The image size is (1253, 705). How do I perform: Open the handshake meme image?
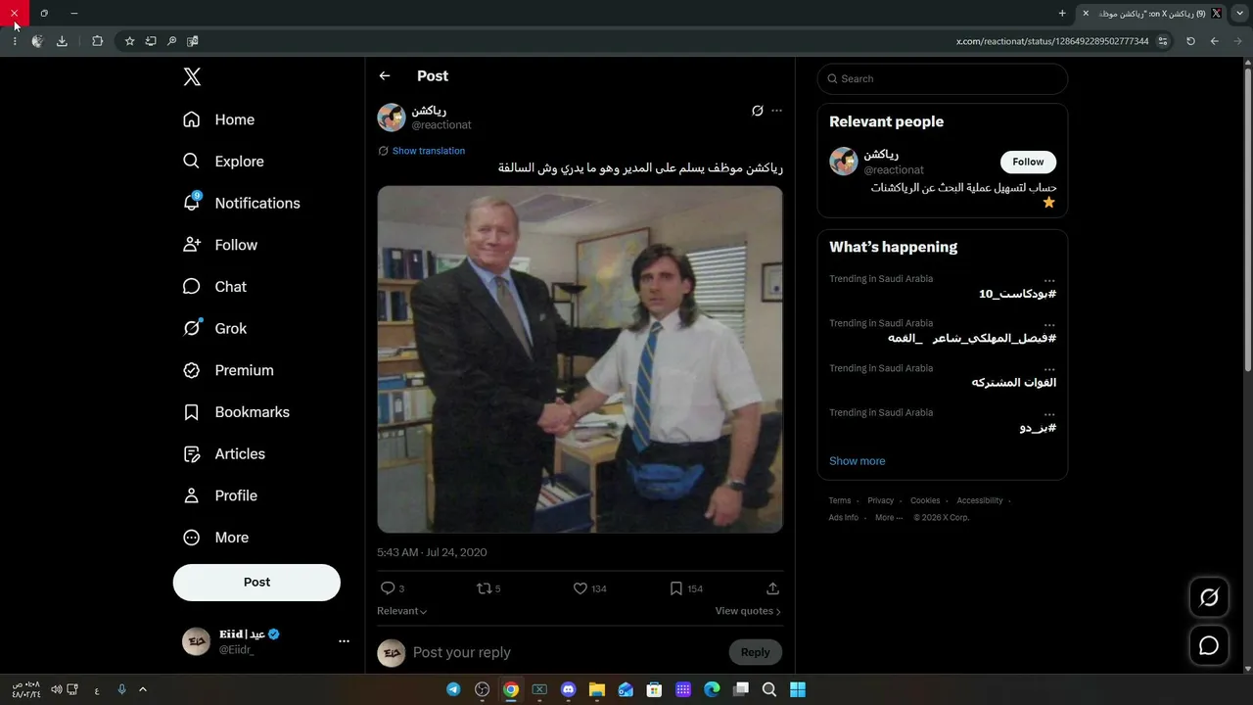pyautogui.click(x=580, y=359)
